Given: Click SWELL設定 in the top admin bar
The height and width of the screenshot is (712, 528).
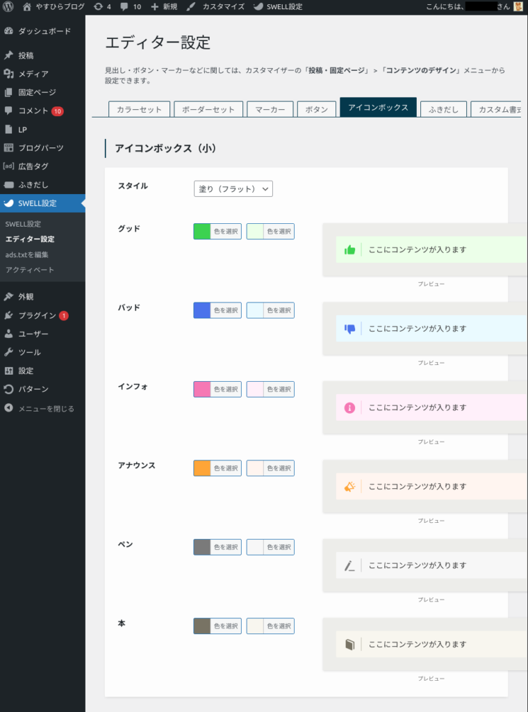Looking at the screenshot, I should point(284,6).
